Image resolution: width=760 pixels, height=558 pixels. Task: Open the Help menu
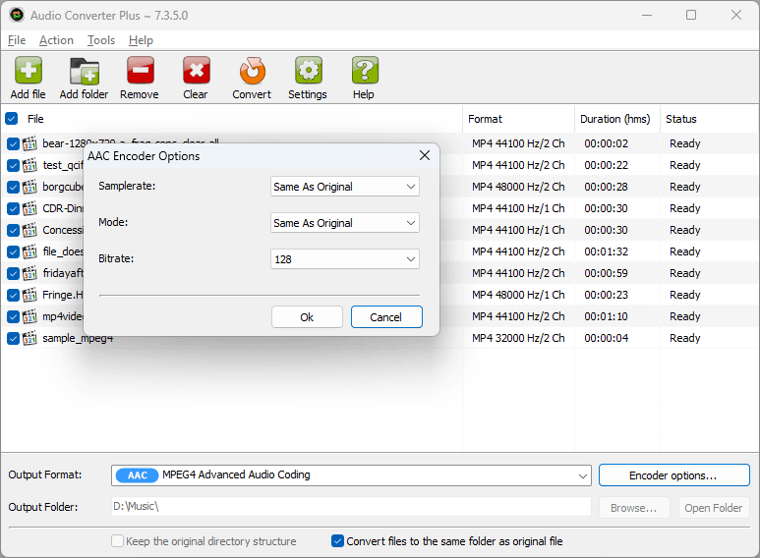141,40
